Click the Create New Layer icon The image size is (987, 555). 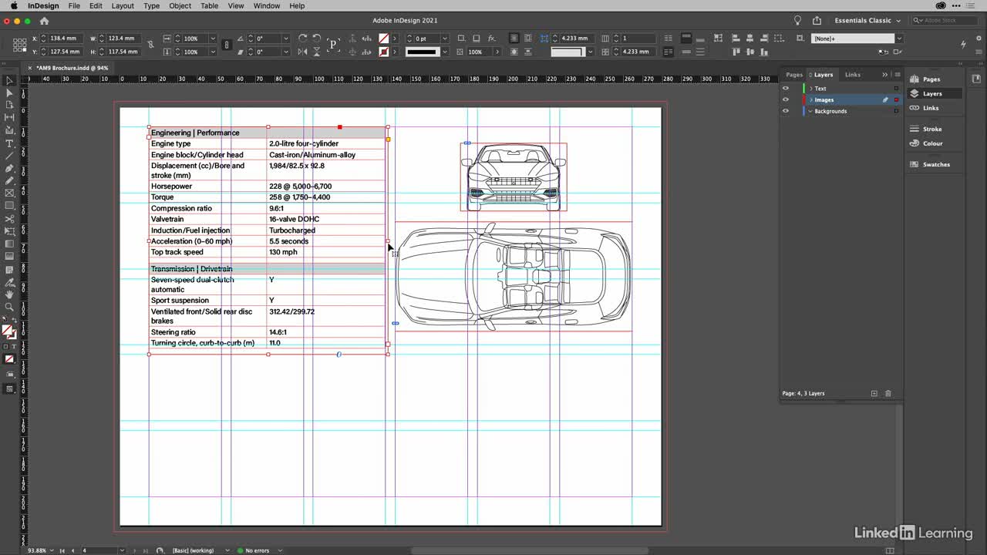click(x=874, y=393)
